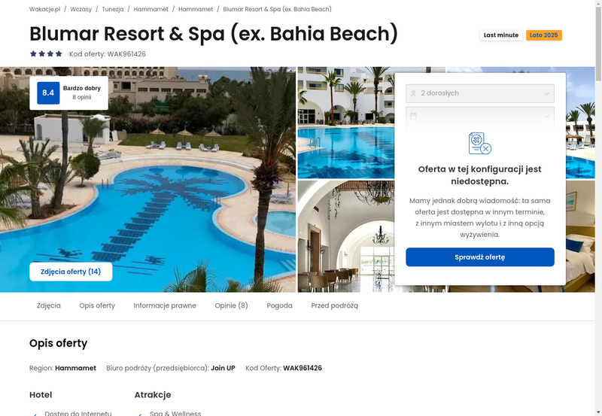Switch to the Opinie (8) tab
This screenshot has height=416, width=602.
[x=231, y=305]
